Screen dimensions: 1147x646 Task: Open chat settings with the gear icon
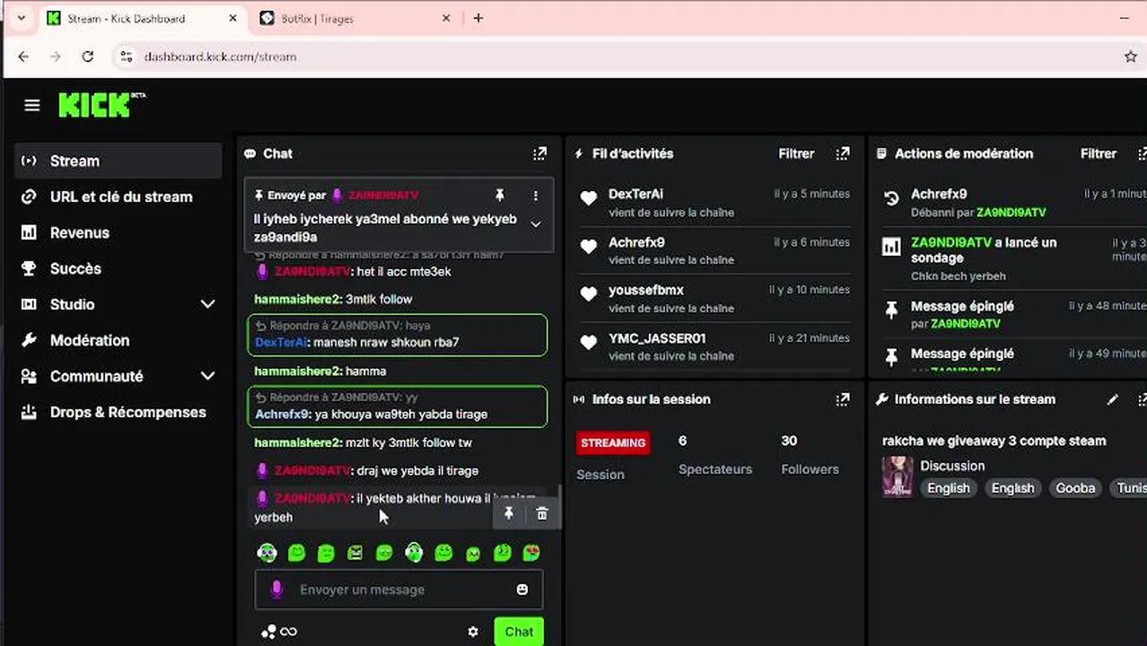click(473, 632)
